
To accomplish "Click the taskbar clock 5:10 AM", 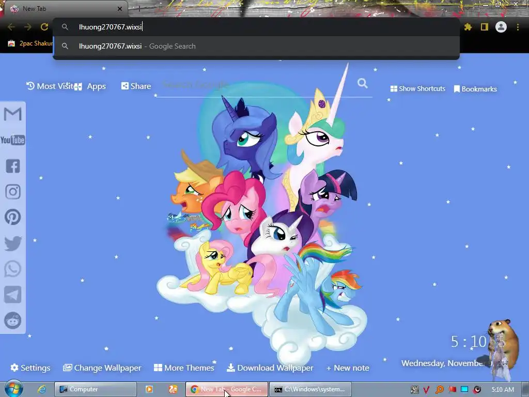I will click(503, 390).
